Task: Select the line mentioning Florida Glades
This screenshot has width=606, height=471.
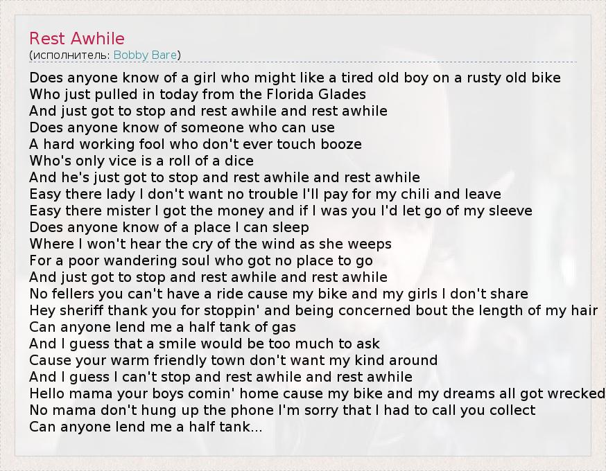Action: pyautogui.click(x=198, y=94)
